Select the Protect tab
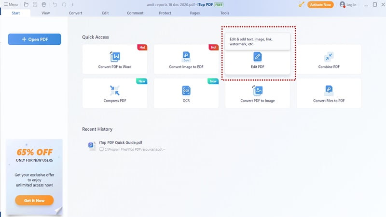The height and width of the screenshot is (217, 386). 165,13
